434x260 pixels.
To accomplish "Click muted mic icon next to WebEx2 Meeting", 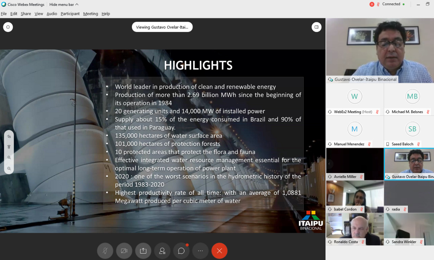I will click(x=377, y=112).
